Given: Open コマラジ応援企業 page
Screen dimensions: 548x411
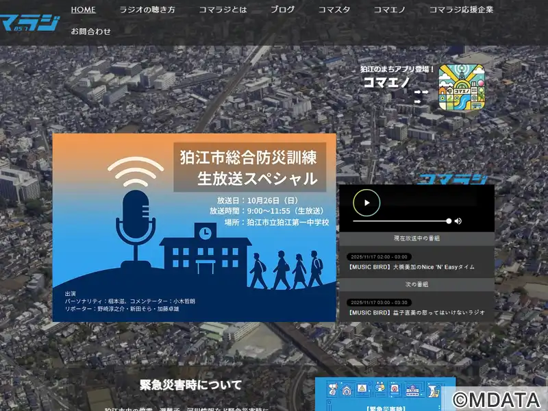Looking at the screenshot, I should 461,10.
